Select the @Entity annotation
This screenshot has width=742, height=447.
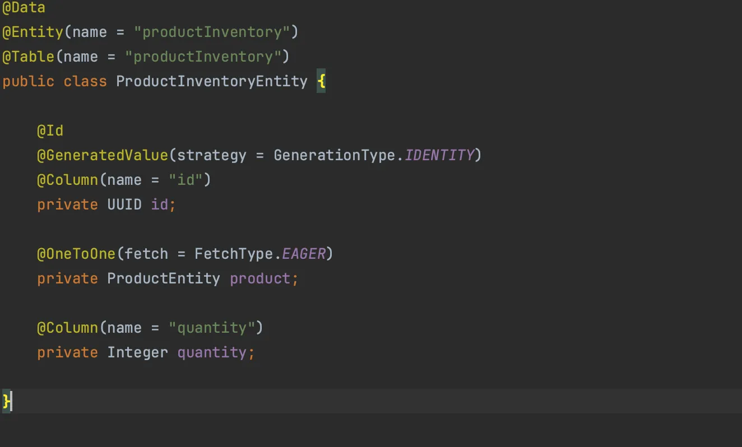click(32, 32)
